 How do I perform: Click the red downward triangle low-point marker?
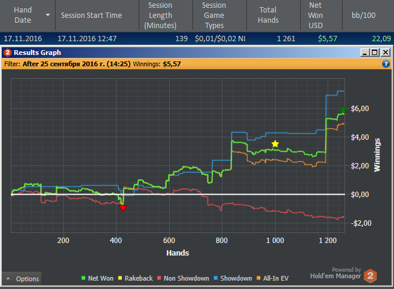123,208
